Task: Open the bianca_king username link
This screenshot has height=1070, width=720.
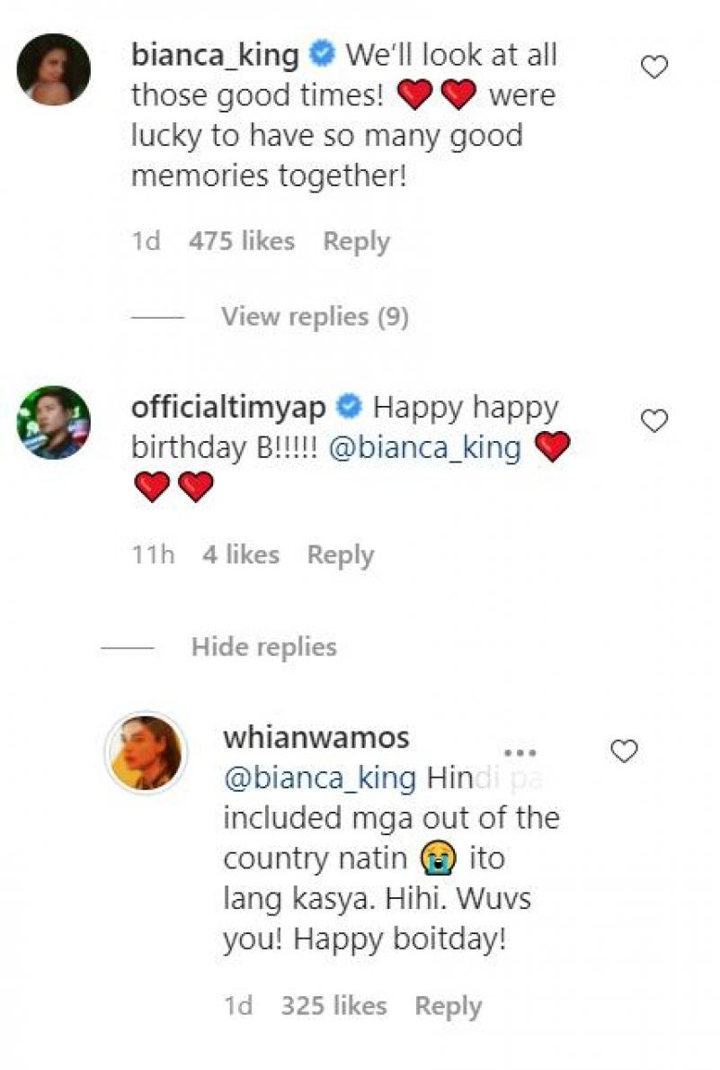Action: tap(215, 56)
